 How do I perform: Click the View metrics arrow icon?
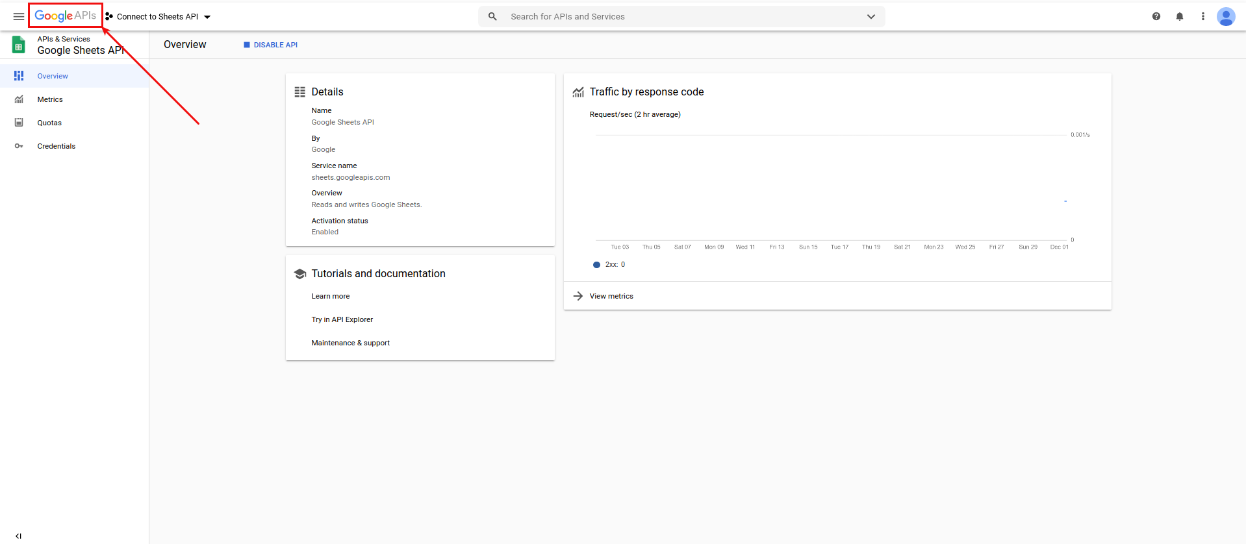pyautogui.click(x=578, y=296)
